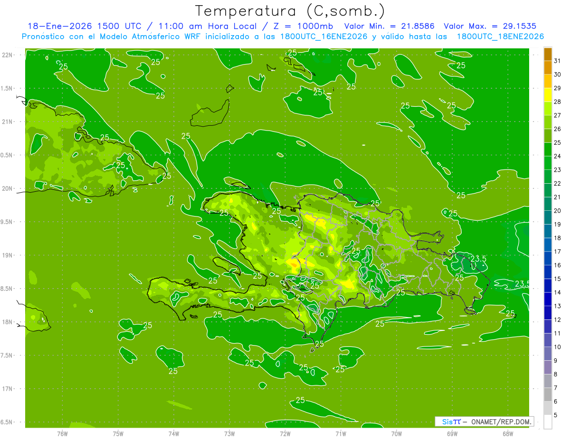Select the date text "18-Ene-2026 1500 UTC"
Screen dimensions: 570x440
tap(85, 26)
